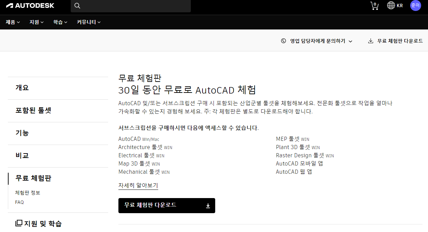428x232 pixels.
Task: Expand the 지원 menu
Action: [36, 22]
